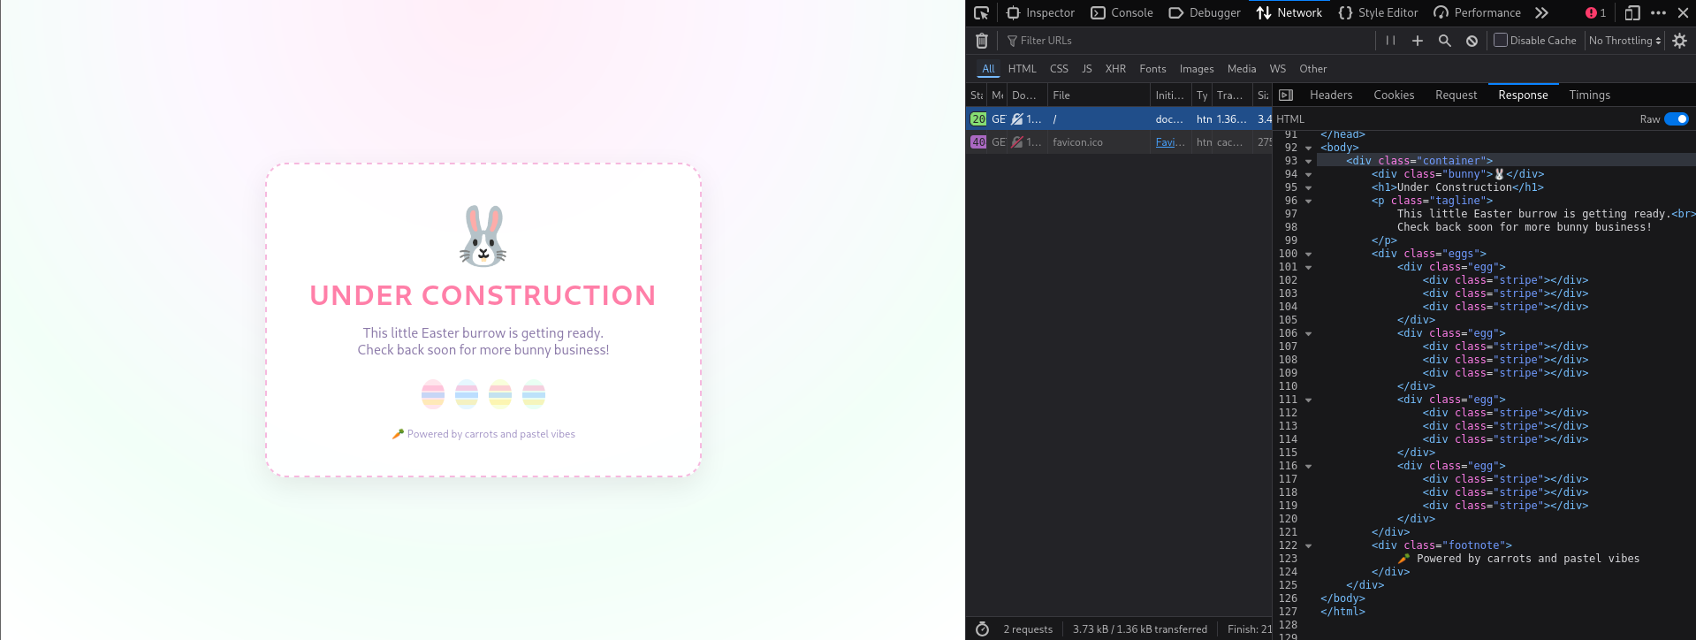Click the FaviconLoader initiator link
Image resolution: width=1696 pixels, height=640 pixels.
pos(1169,142)
